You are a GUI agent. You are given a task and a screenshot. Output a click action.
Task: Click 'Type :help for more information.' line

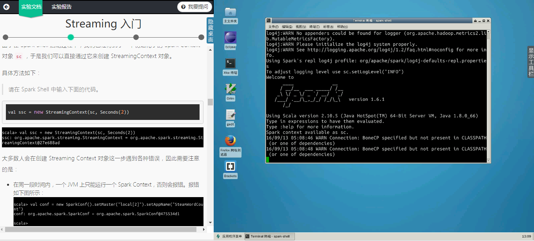(x=310, y=127)
